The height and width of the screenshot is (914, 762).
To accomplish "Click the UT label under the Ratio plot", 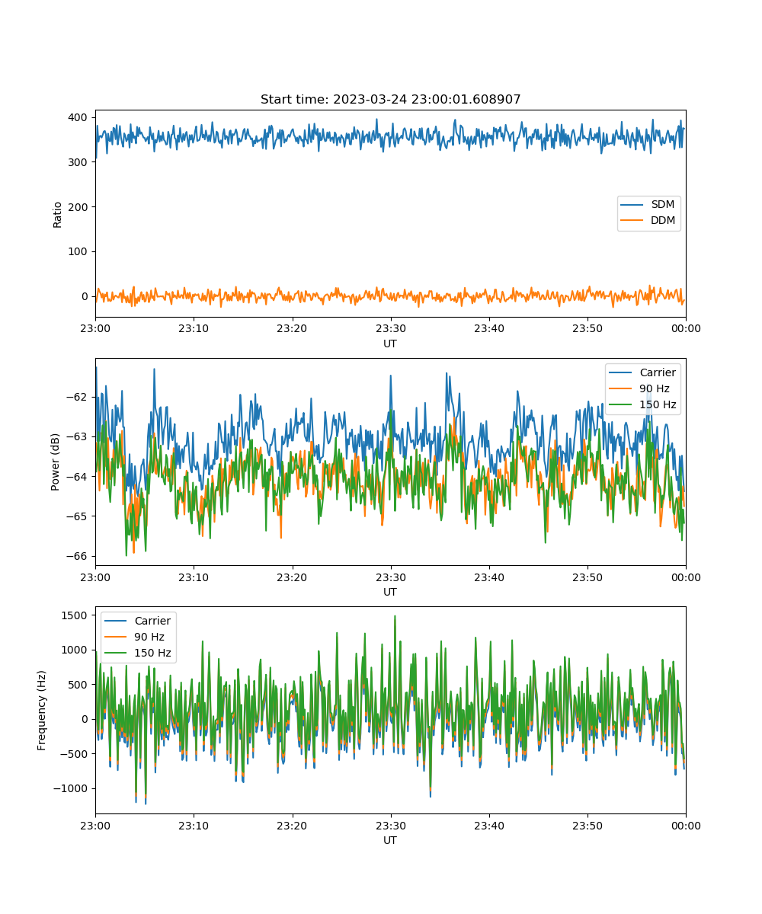I will pos(390,344).
